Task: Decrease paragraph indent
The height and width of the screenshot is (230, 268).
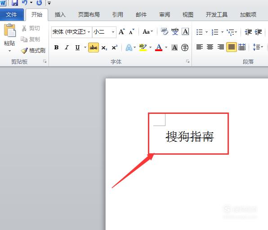Action: click(x=248, y=32)
